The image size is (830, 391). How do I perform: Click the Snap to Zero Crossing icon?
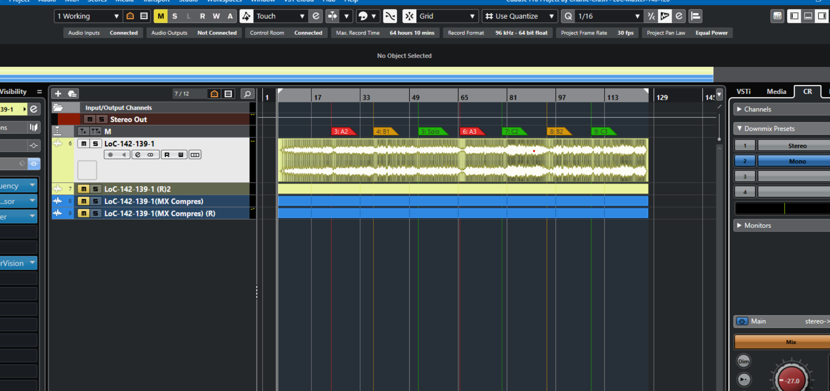(x=390, y=16)
